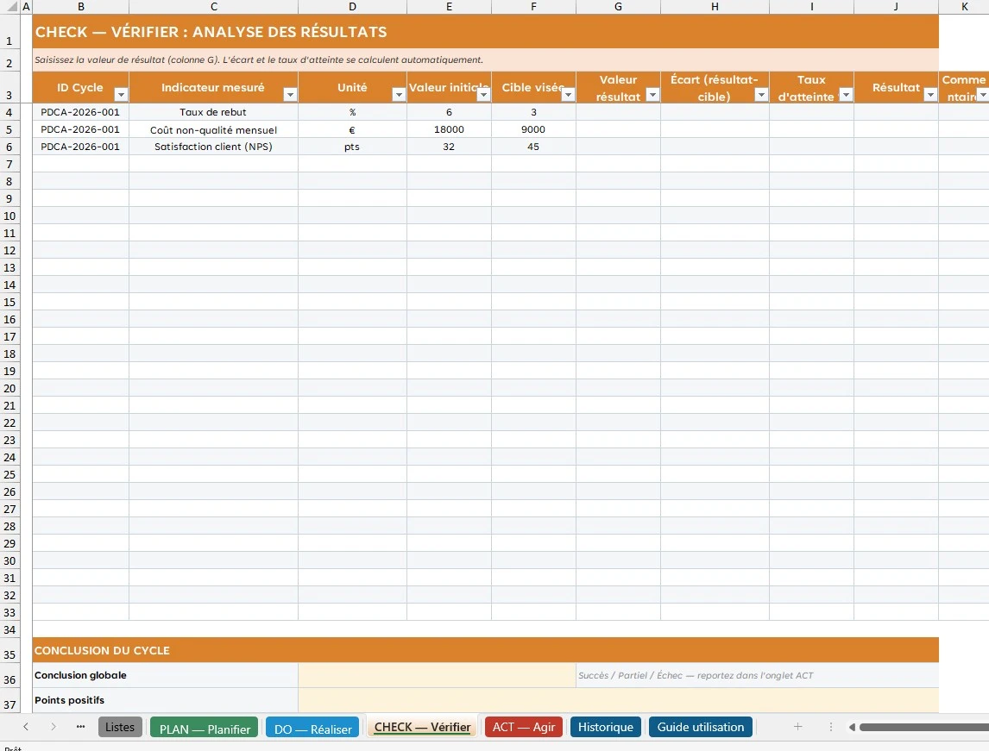Screen dimensions: 989x751
Task: Click the Conclusion globale input cell
Action: click(437, 675)
